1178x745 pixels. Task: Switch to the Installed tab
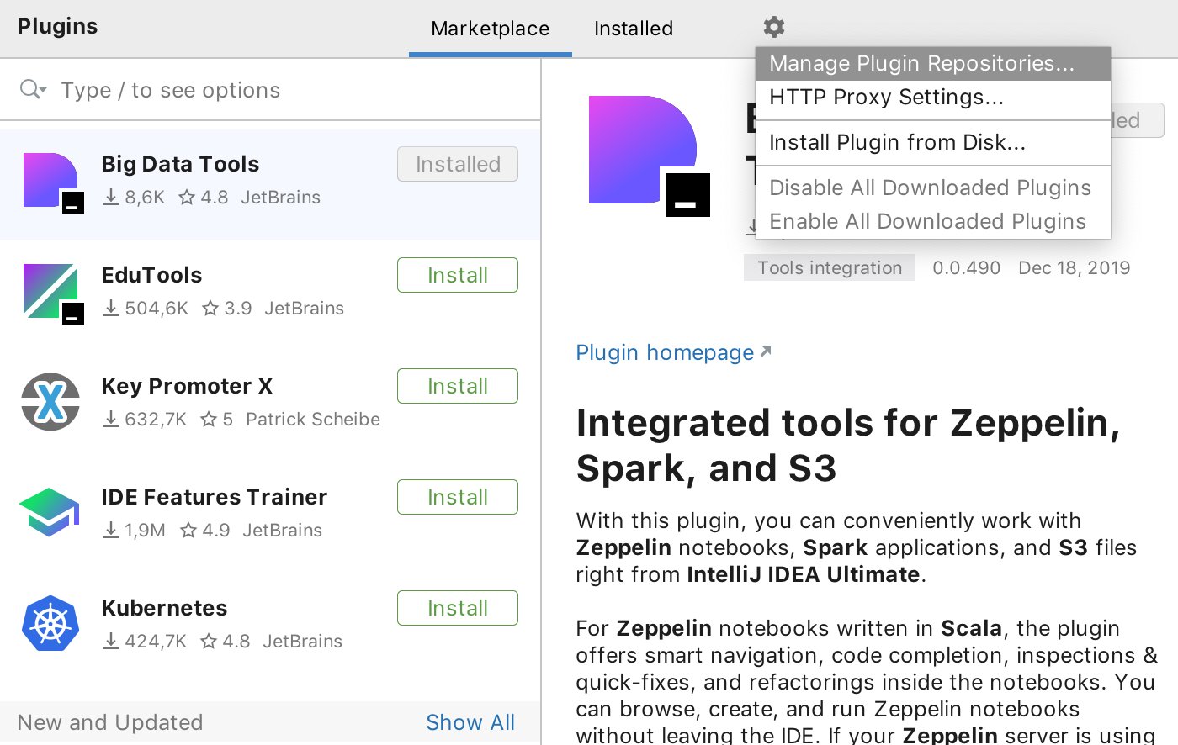(634, 29)
